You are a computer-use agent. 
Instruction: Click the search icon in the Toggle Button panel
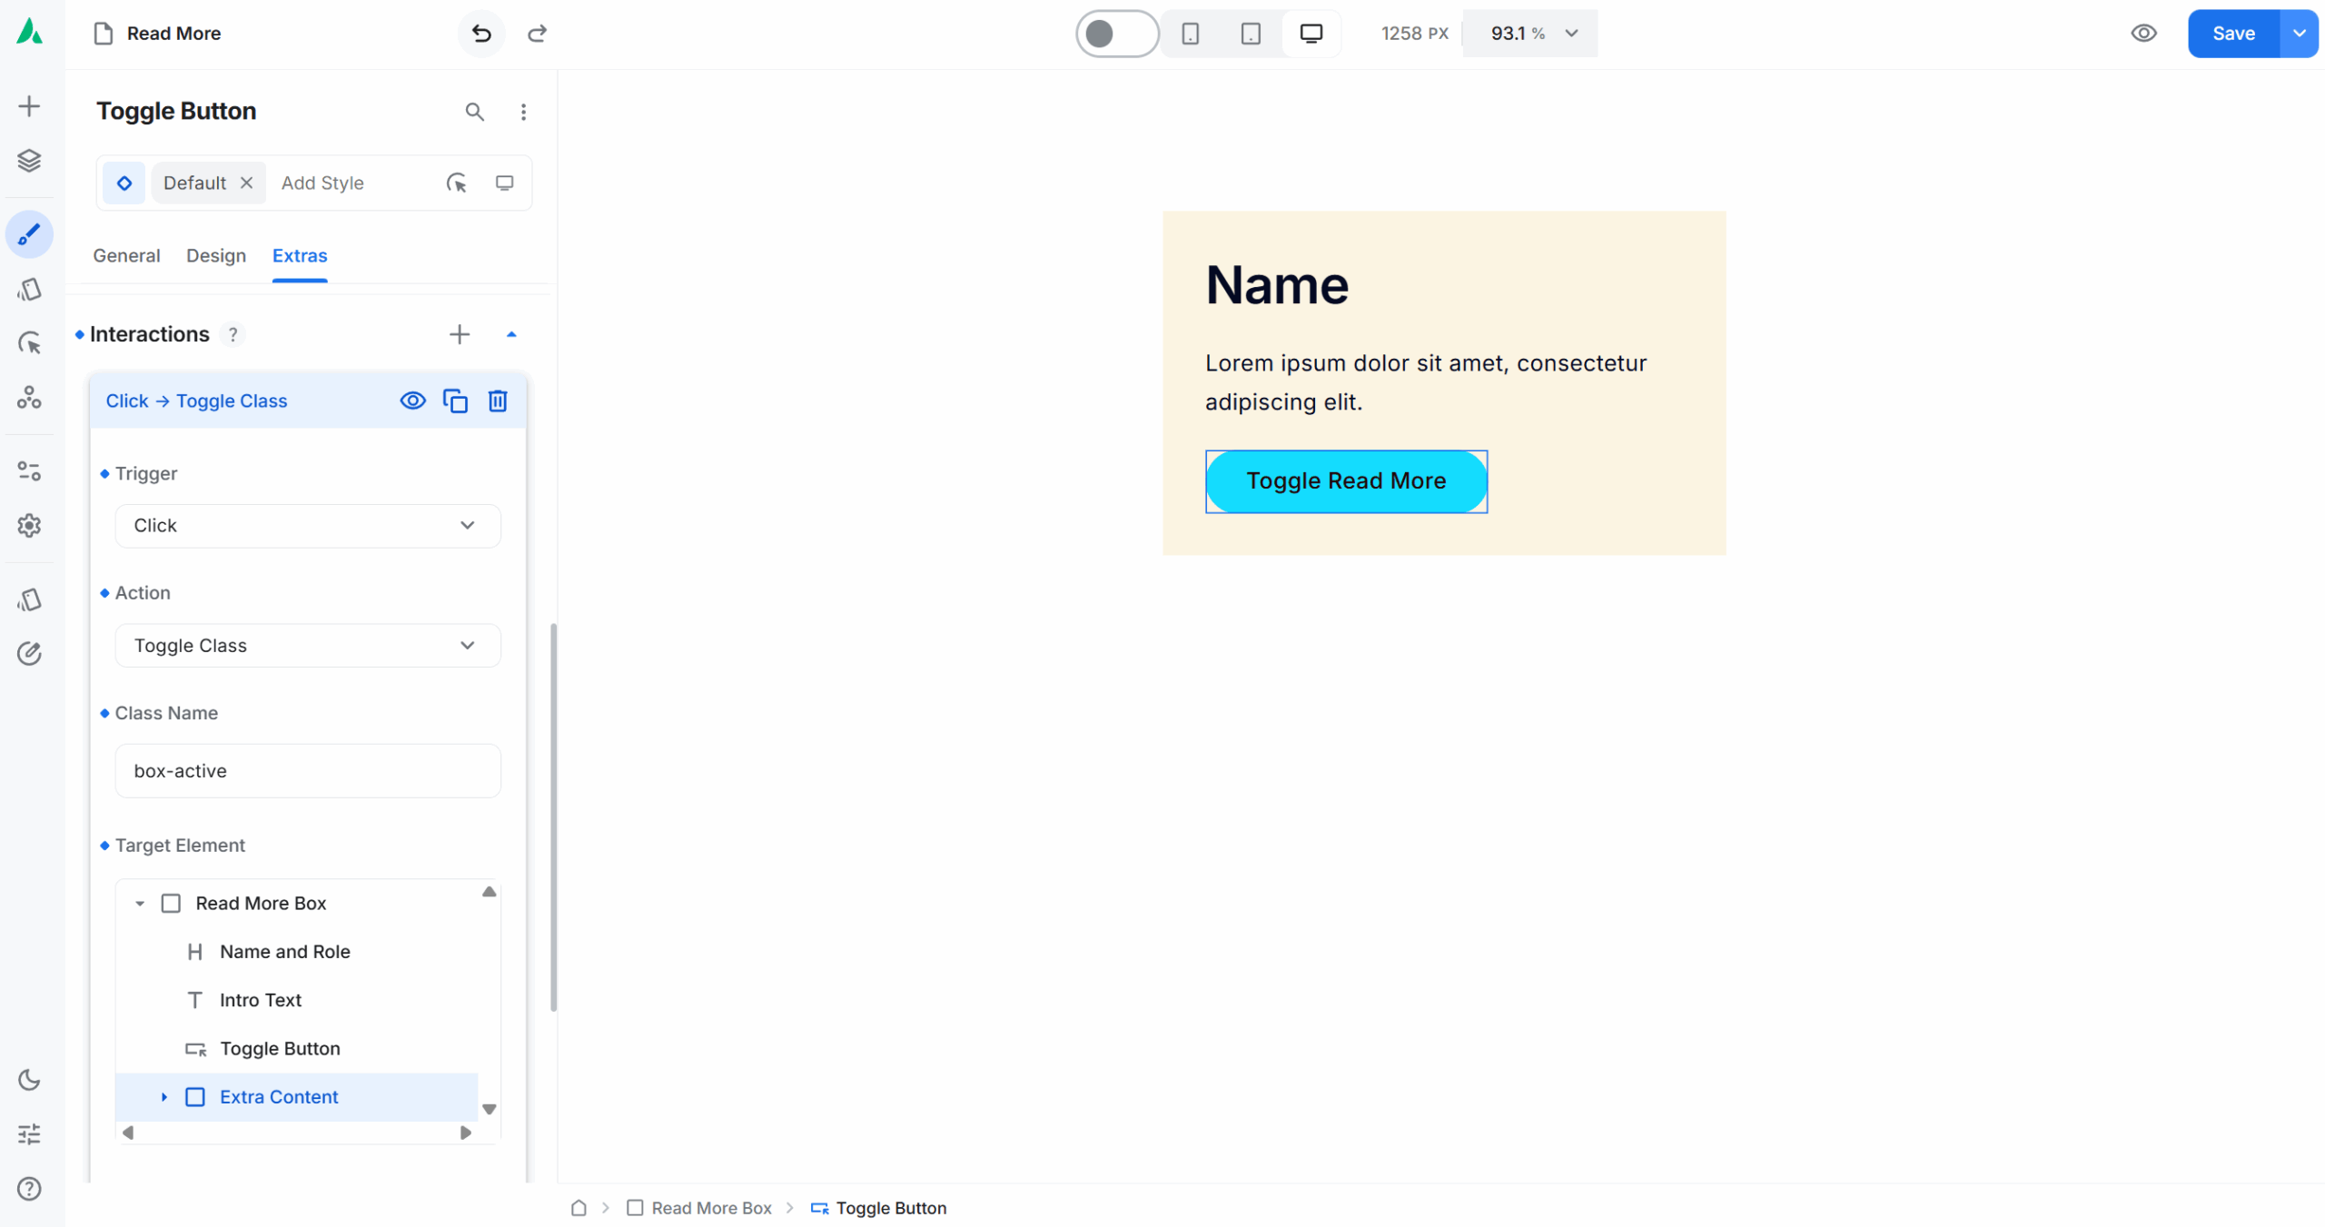(x=474, y=112)
